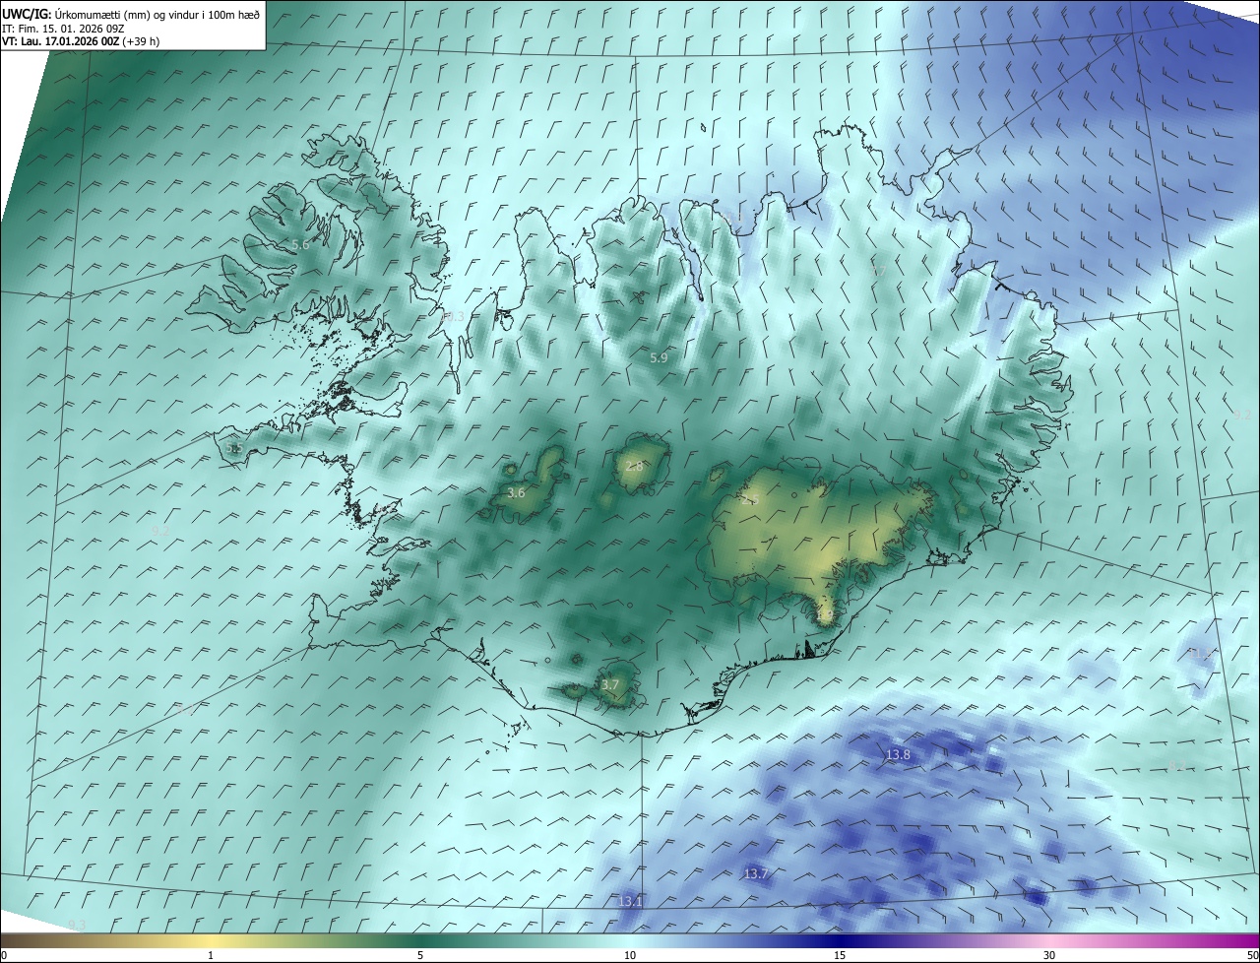Click the 5 tick label on the color scale
The image size is (1260, 963).
(420, 955)
